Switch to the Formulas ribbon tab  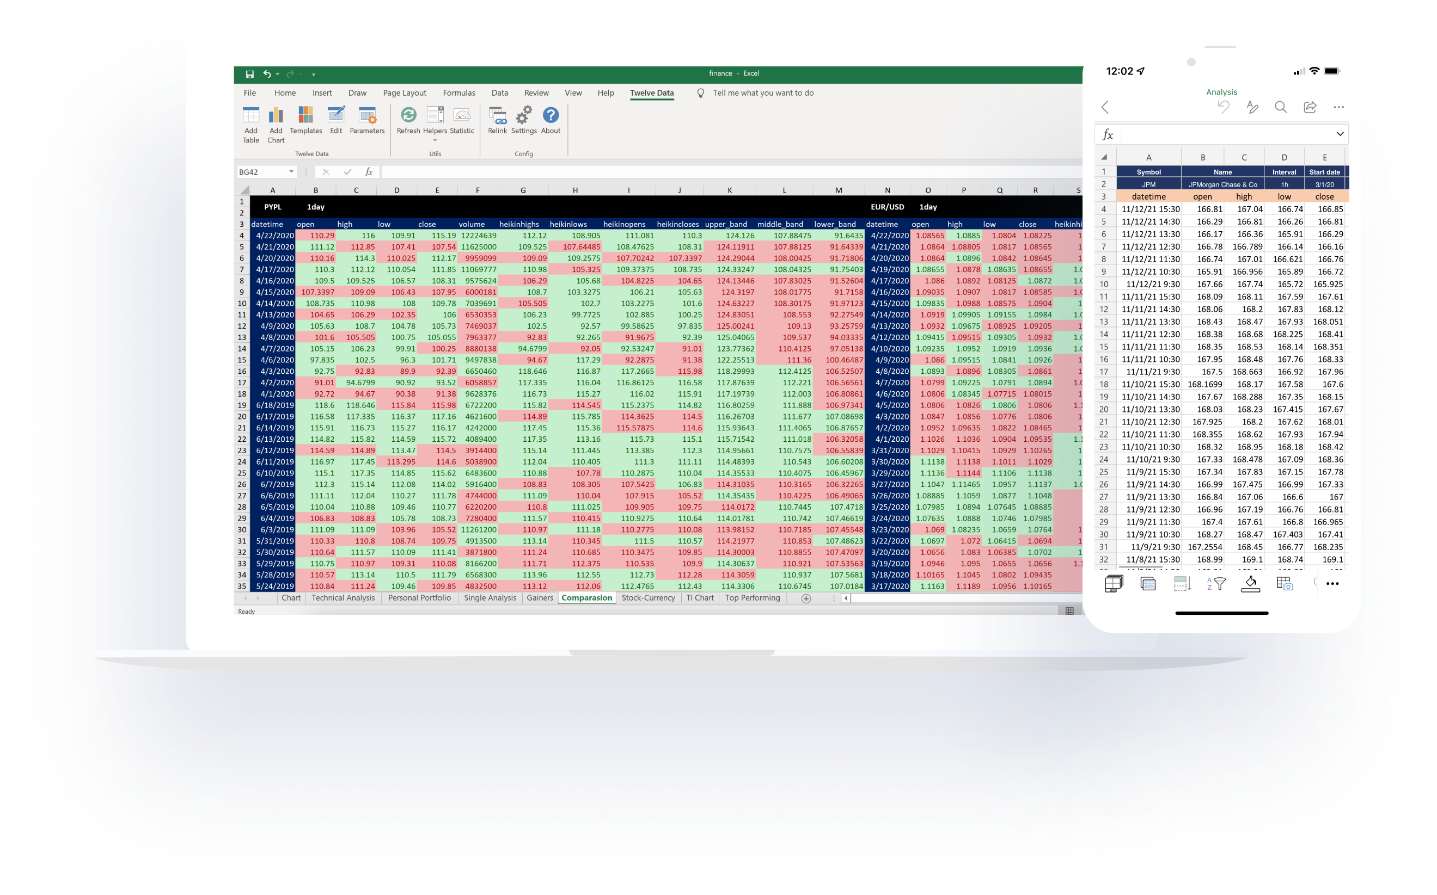[458, 93]
